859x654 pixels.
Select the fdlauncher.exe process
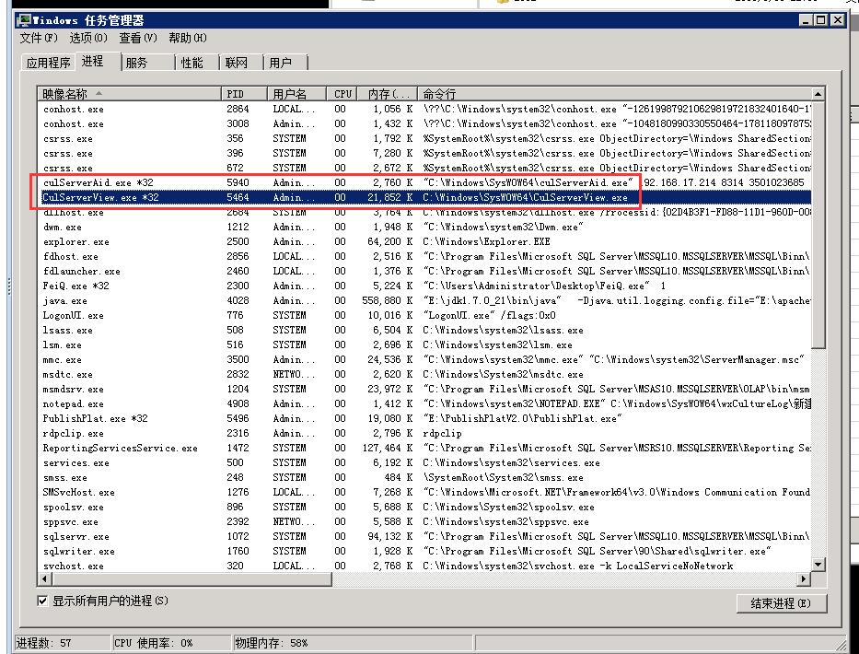[x=424, y=272]
